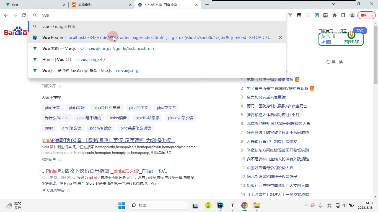The image size is (378, 212).
Task: Click the taskbar 搜索 search box
Action: (x=159, y=205)
